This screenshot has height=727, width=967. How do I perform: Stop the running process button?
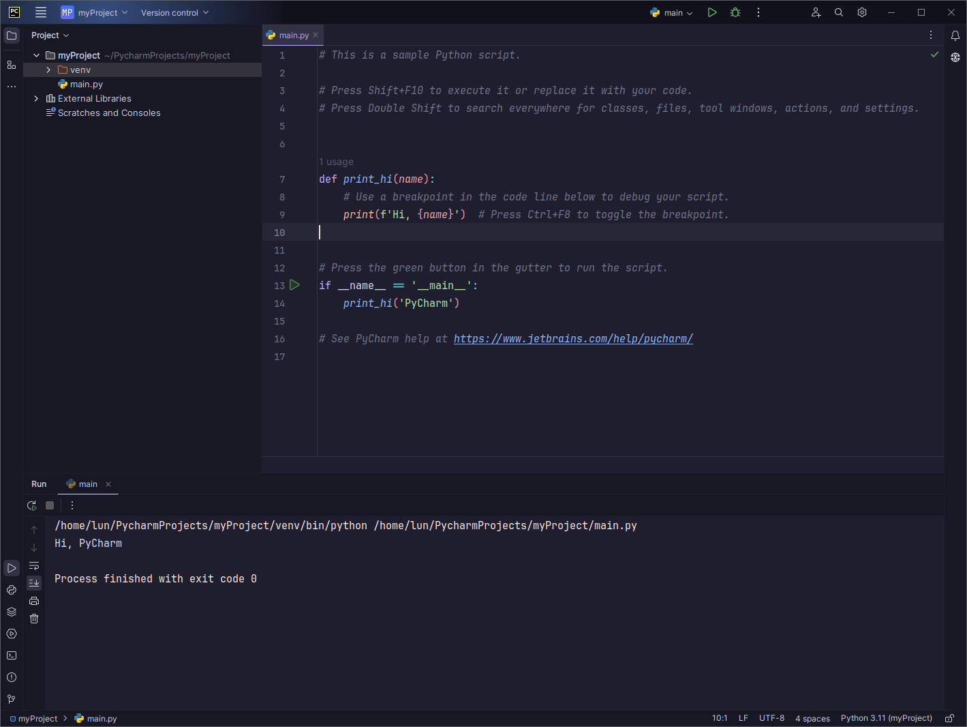[x=50, y=505]
